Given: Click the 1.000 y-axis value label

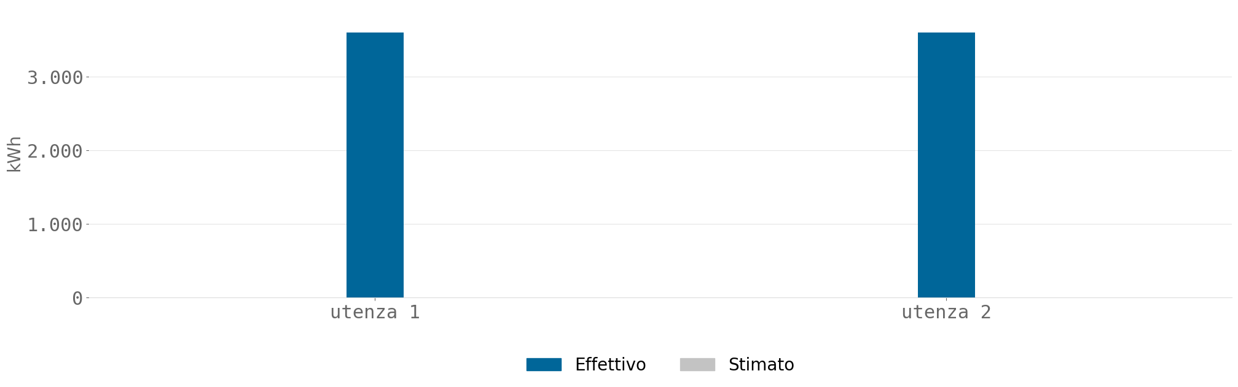Looking at the screenshot, I should click(x=55, y=225).
